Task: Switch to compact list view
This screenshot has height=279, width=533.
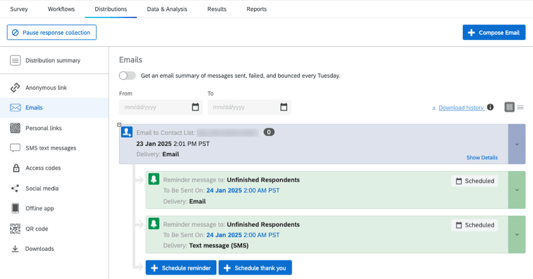Action: pos(520,107)
